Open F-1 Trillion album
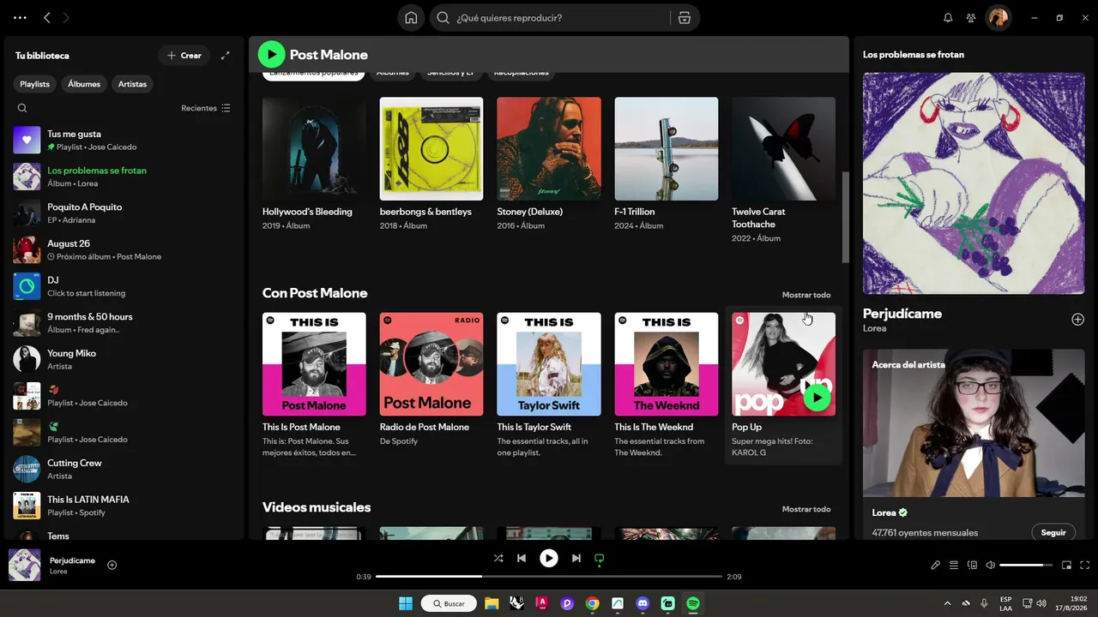 (667, 164)
